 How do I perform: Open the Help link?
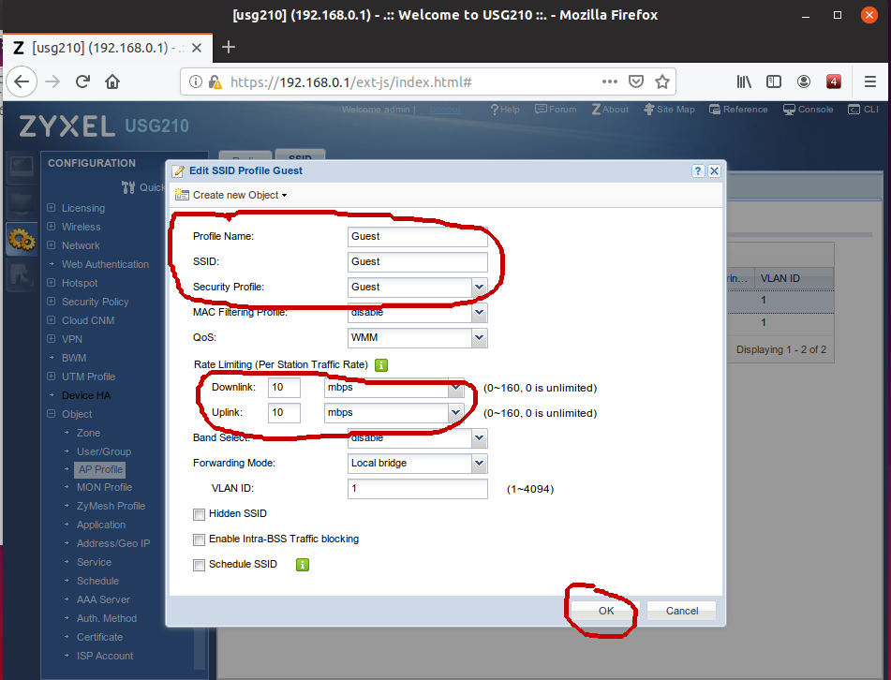[x=505, y=109]
